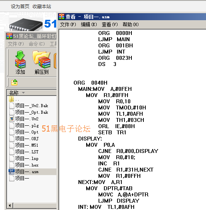Click the 设为首页 link

(x=20, y=6)
